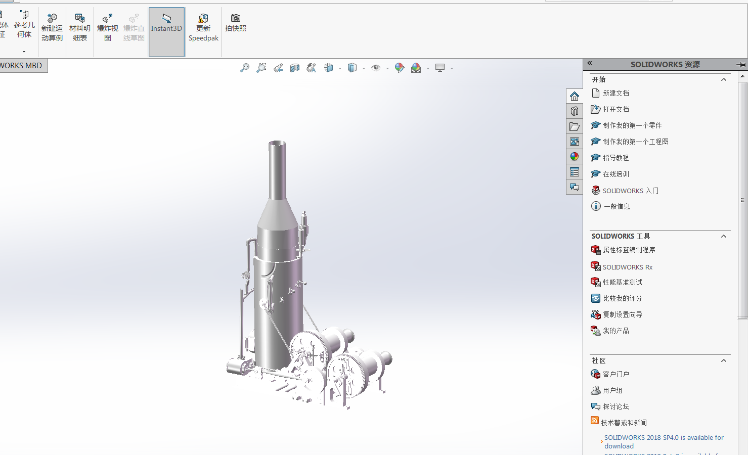This screenshot has width=748, height=455.
Task: Click the 新建文档 link
Action: (616, 93)
